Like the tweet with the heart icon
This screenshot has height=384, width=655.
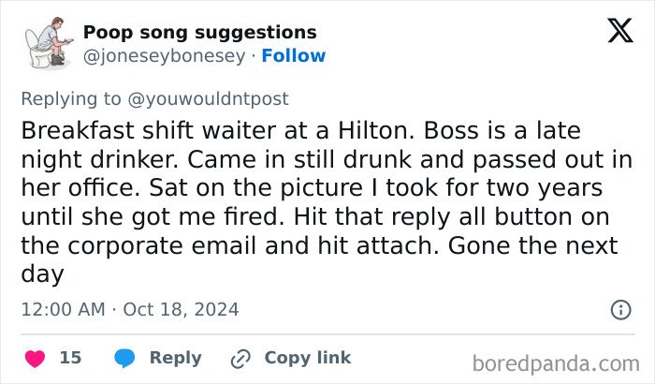tap(35, 358)
